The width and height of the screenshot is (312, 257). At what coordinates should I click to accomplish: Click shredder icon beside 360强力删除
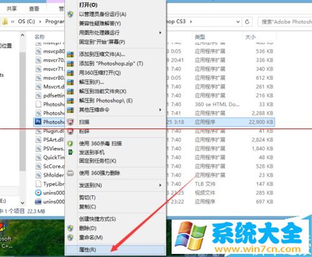71,173
